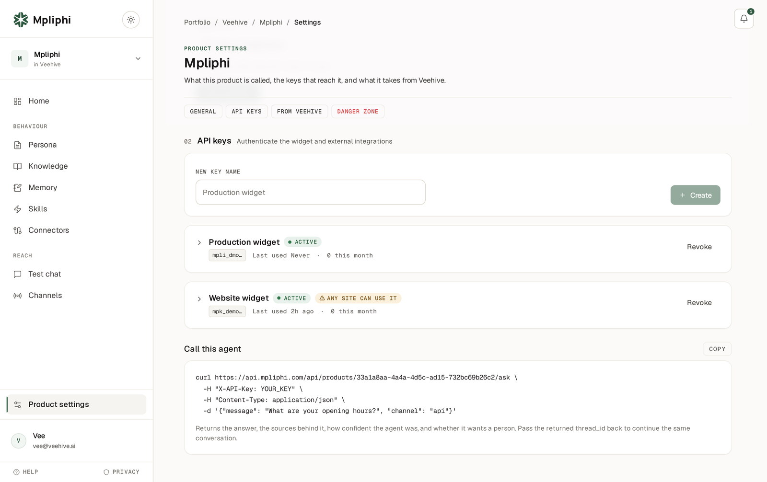Go to Mpliphi breadcrumb
767x482 pixels.
(271, 23)
